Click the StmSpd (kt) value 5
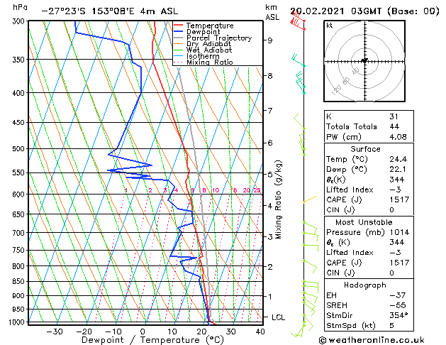 click(392, 326)
